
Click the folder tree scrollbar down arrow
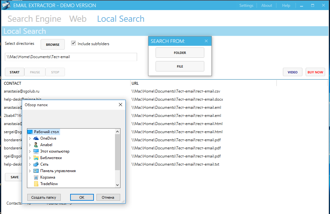pos(118,184)
